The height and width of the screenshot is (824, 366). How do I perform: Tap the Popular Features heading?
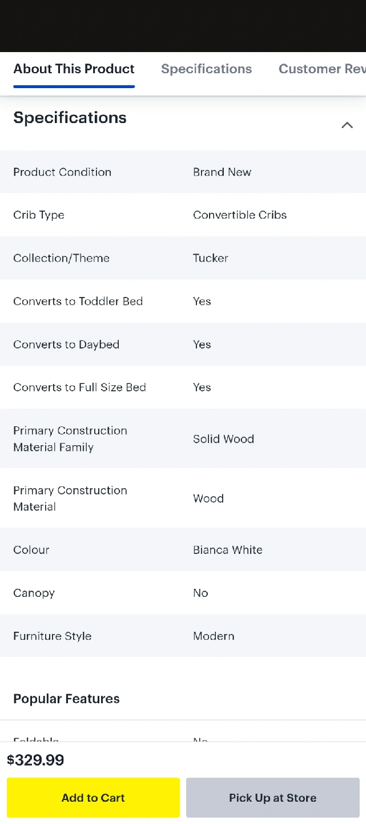coord(66,699)
